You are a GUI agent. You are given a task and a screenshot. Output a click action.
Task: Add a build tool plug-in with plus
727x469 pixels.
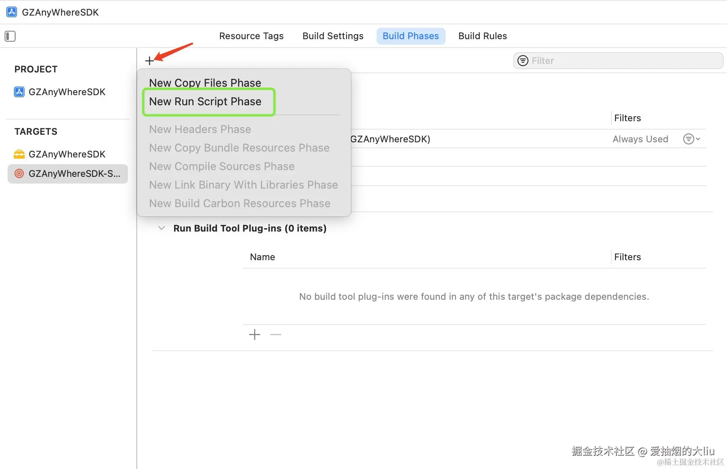click(x=255, y=335)
